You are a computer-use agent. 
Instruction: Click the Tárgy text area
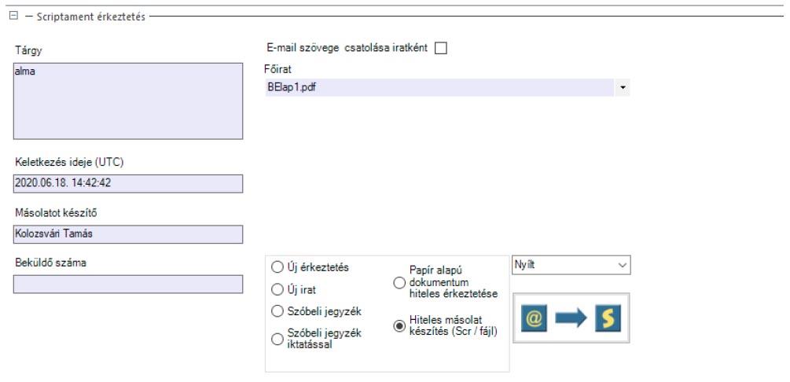(128, 101)
